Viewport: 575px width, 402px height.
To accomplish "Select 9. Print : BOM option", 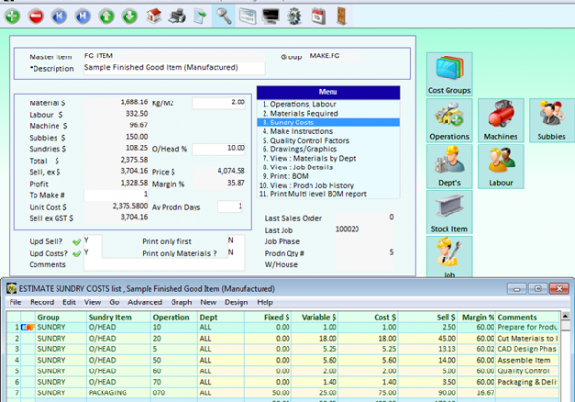I will (328, 176).
